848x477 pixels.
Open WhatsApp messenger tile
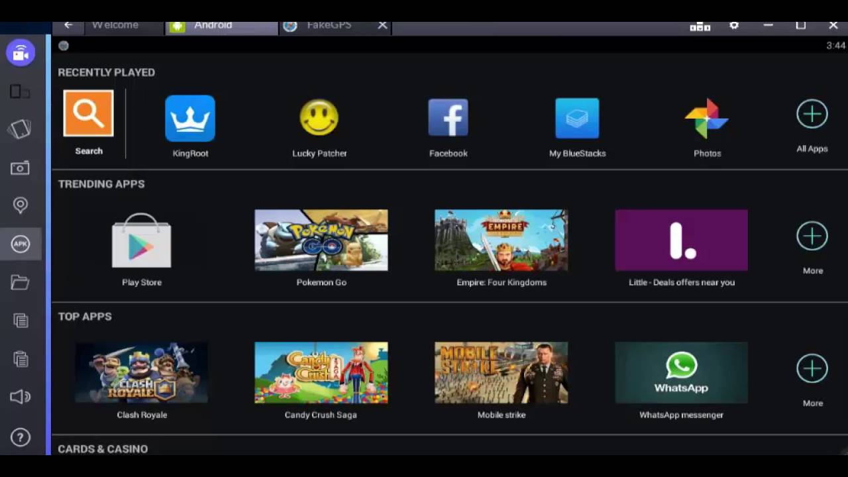point(681,373)
